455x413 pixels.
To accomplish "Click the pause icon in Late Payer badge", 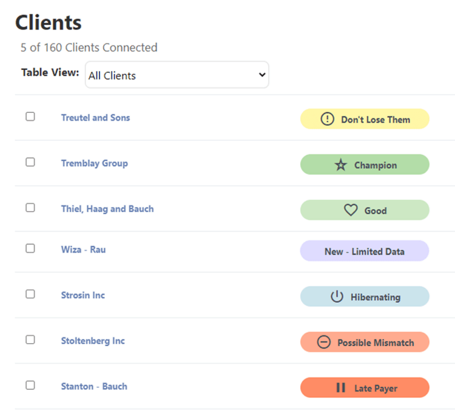I will 341,388.
